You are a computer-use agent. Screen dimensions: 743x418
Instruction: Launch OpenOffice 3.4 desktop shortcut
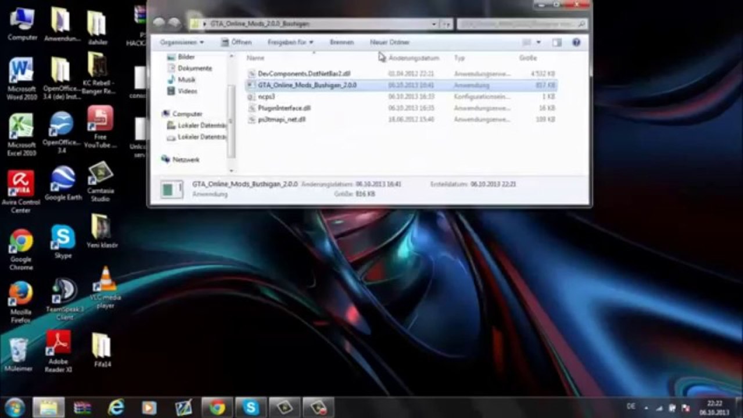click(62, 132)
